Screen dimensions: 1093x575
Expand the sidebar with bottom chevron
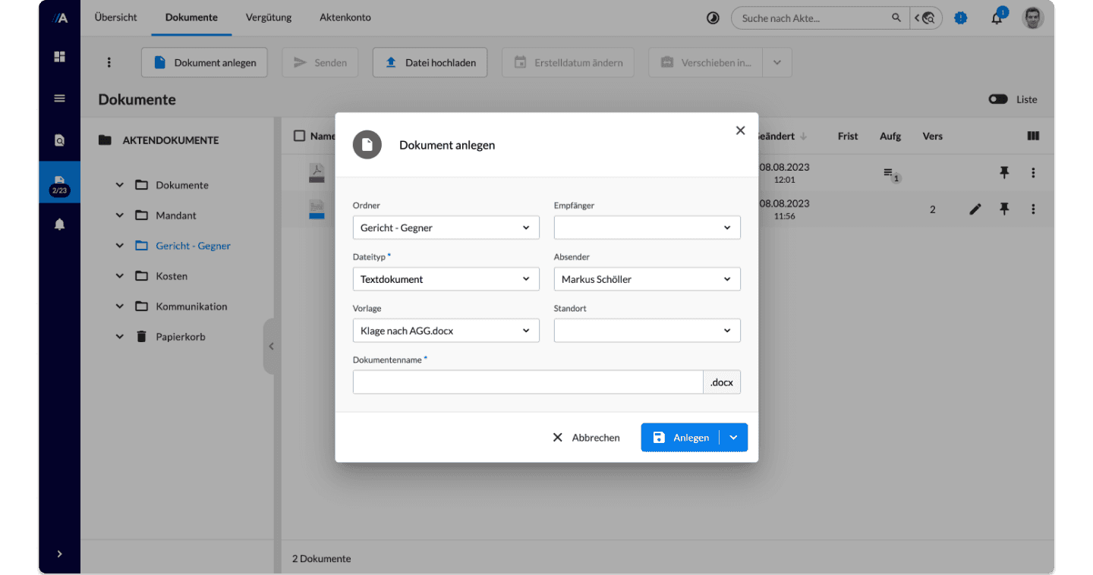point(59,554)
